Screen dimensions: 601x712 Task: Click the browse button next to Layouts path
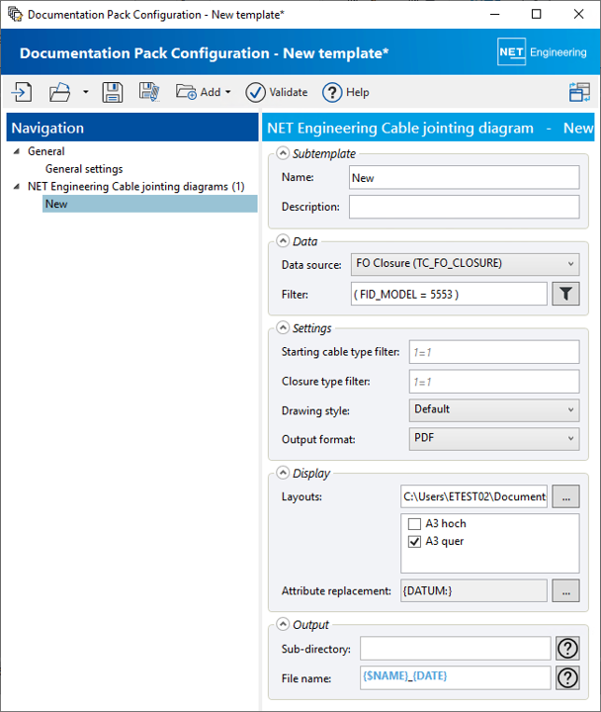point(565,496)
